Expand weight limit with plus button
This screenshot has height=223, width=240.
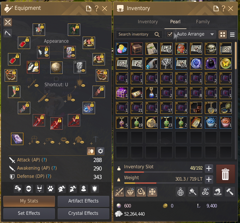[209, 179]
